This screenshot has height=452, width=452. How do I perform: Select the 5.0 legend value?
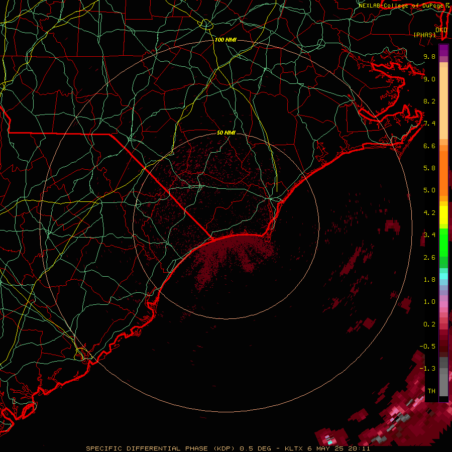429,190
